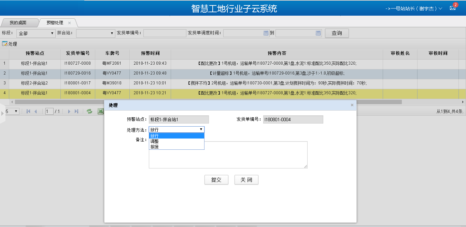466x227 pixels.
Task: Sort by 发货单编号 column header
Action: (x=78, y=53)
